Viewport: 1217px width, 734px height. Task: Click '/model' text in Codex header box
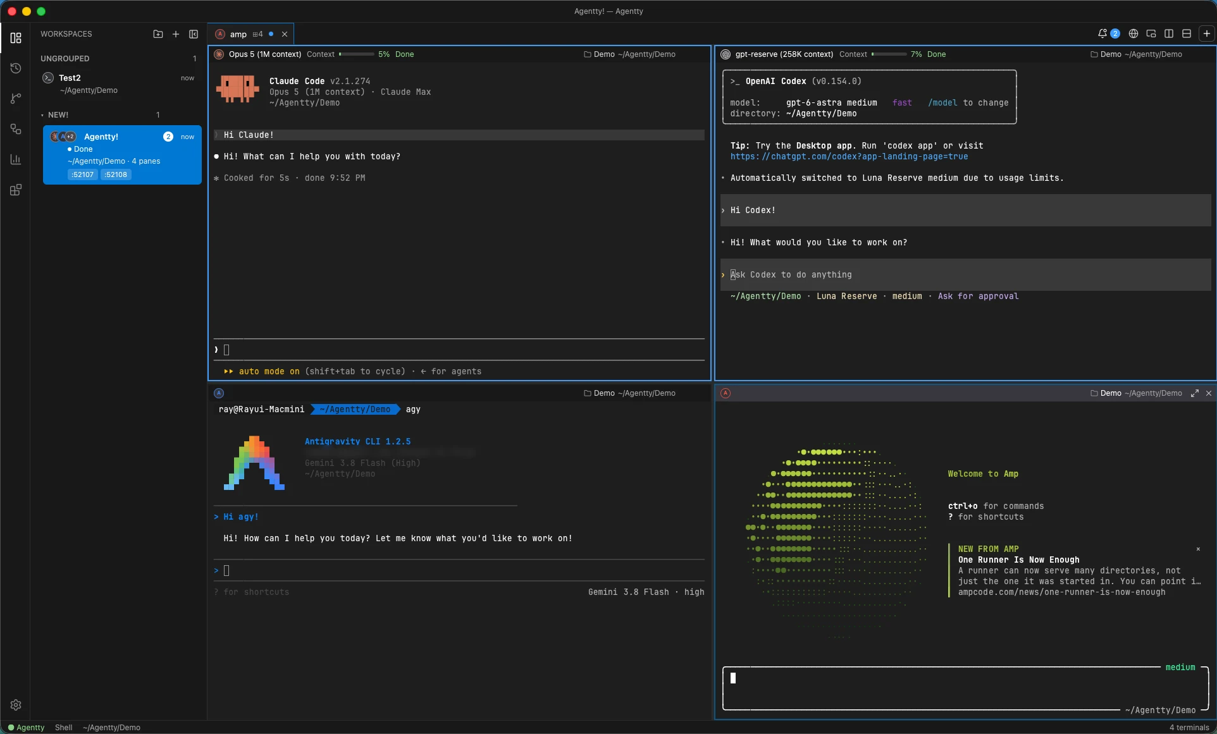click(942, 103)
